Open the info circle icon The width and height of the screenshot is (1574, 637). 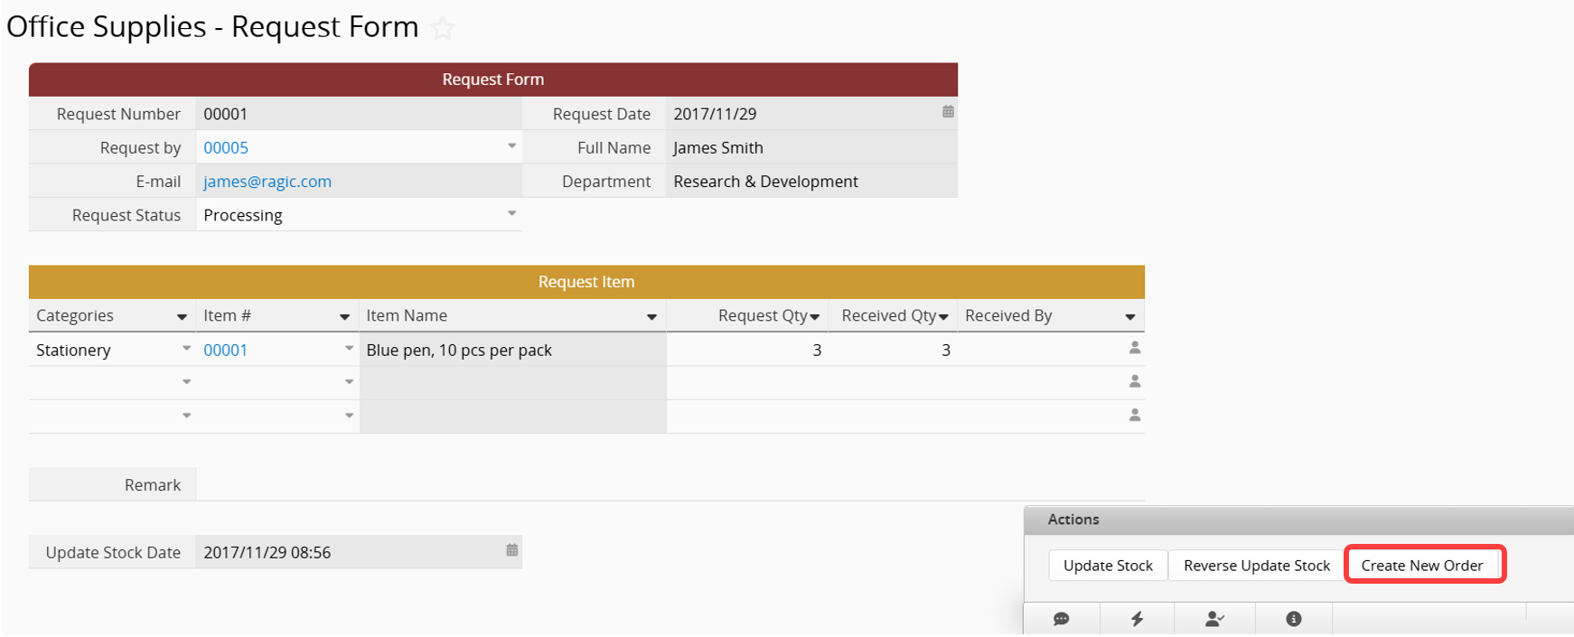click(1293, 619)
